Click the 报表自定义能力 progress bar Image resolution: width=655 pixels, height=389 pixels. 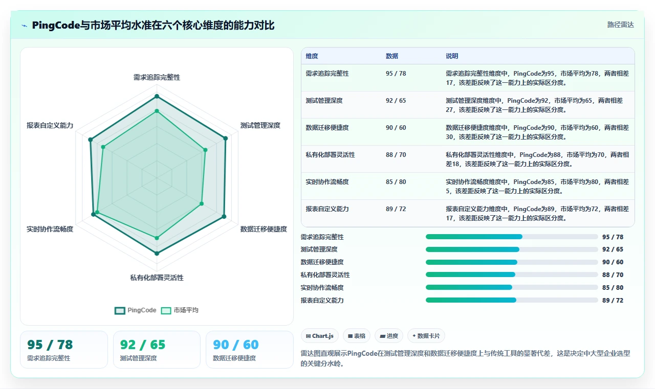[512, 300]
